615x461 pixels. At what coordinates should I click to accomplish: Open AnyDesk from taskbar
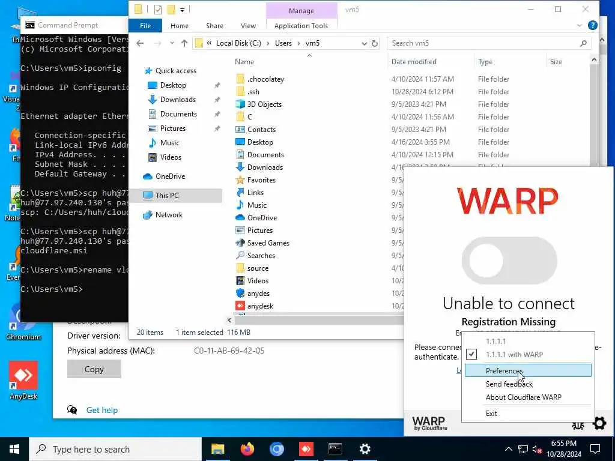pos(306,449)
